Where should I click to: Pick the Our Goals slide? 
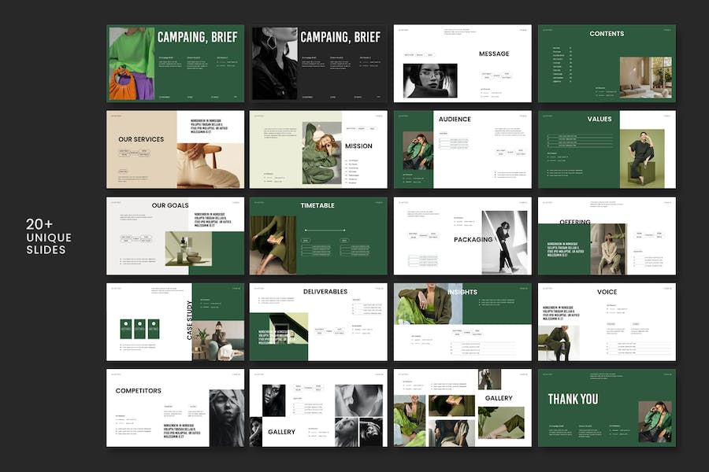(x=175, y=235)
